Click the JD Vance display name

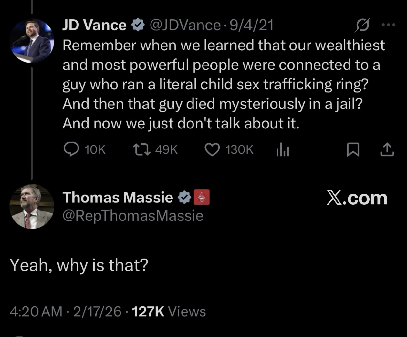(x=94, y=25)
